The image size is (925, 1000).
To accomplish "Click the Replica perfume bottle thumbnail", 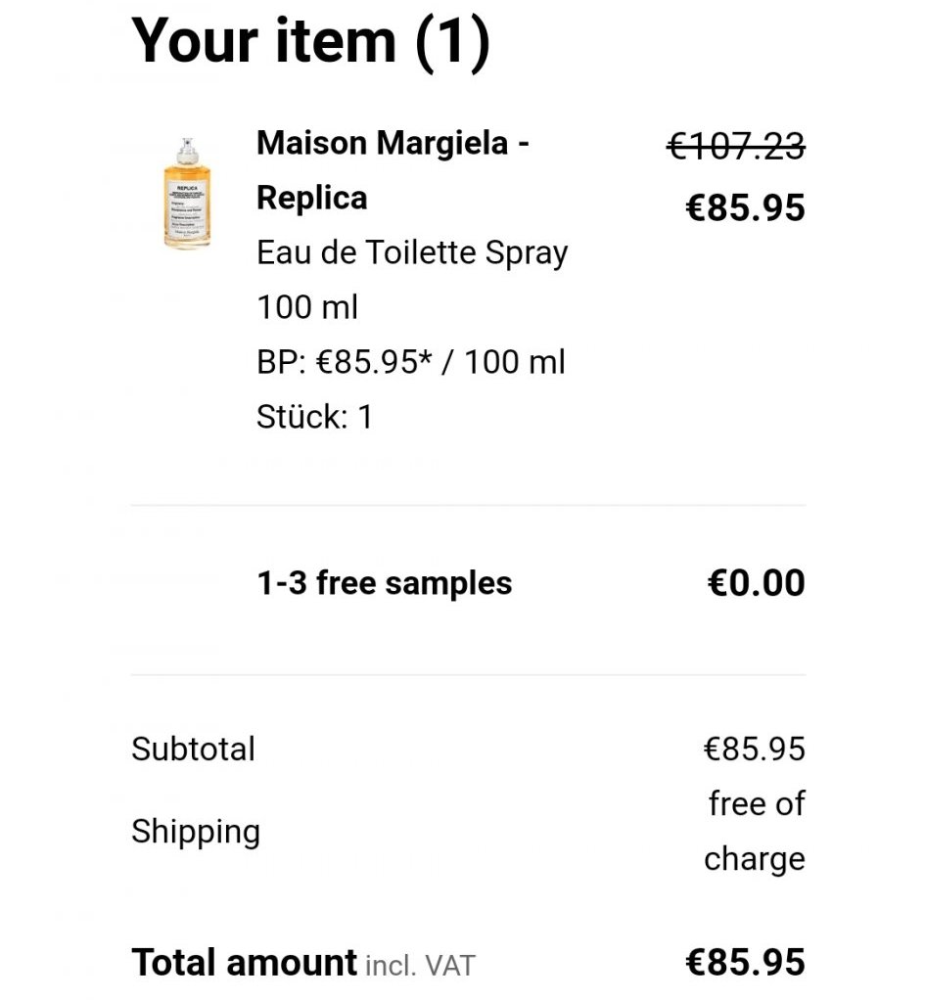I will point(187,194).
